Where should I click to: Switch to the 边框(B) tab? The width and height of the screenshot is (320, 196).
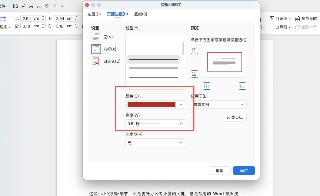95,14
